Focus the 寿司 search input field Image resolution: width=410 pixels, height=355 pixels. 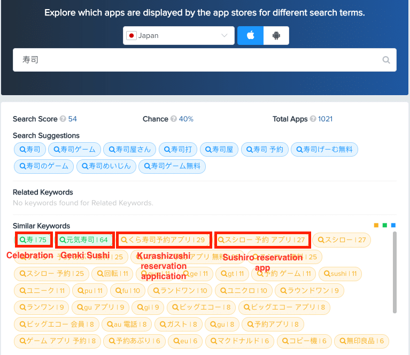[x=205, y=60]
